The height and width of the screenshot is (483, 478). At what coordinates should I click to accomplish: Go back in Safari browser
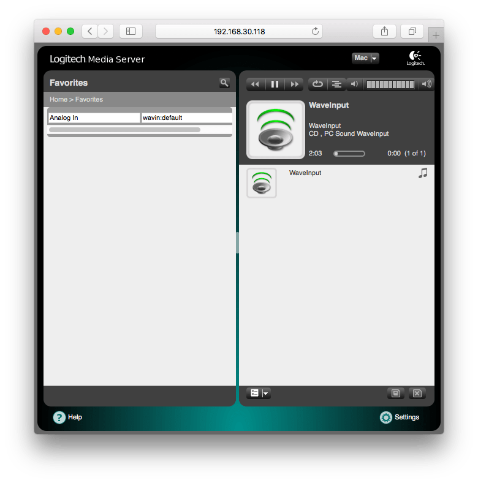pyautogui.click(x=89, y=31)
